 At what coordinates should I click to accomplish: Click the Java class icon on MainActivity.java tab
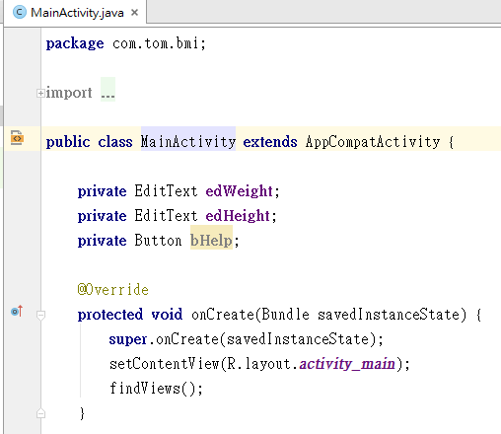(20, 13)
